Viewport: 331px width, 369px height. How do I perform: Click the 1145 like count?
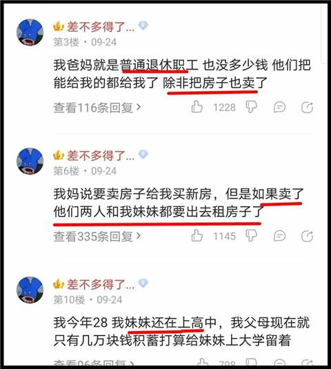(224, 237)
